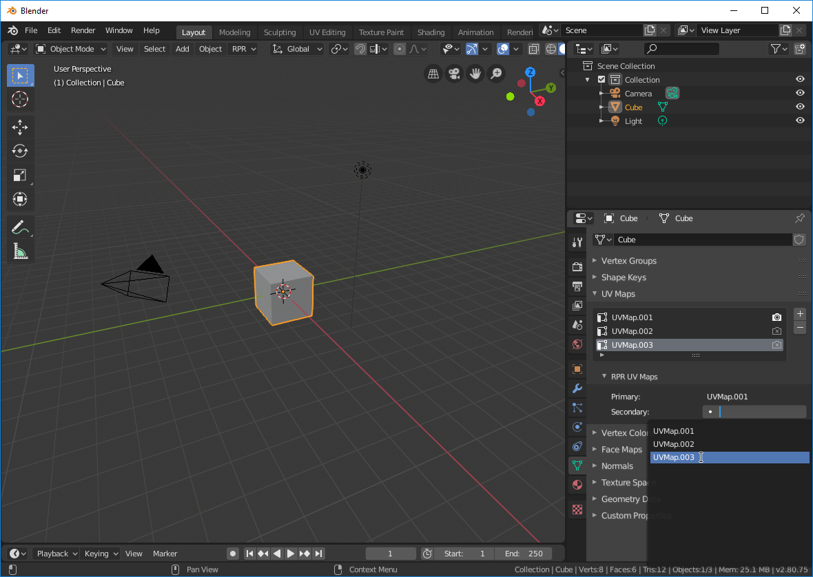Open the File menu
Screen dimensions: 813x577
click(31, 30)
